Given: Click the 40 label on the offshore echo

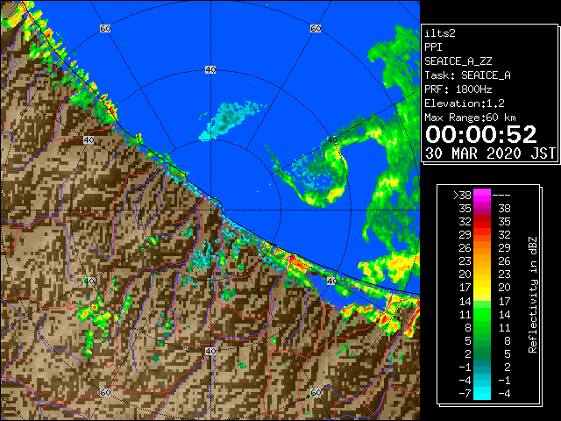Looking at the screenshot, I should (x=332, y=140).
